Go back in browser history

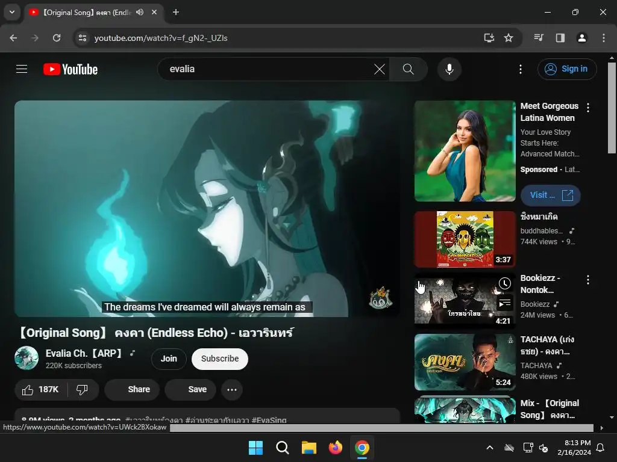point(13,38)
